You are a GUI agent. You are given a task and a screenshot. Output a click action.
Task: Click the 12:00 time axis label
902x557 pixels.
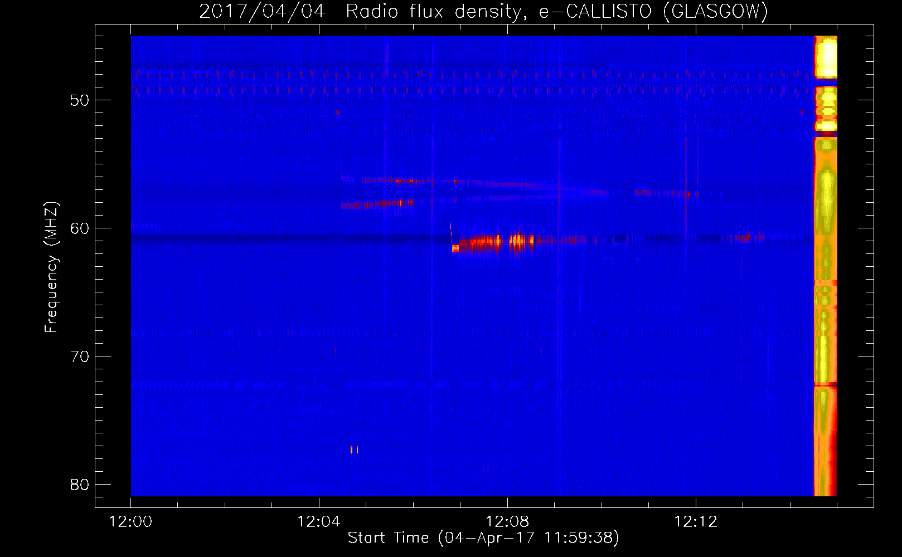(130, 522)
